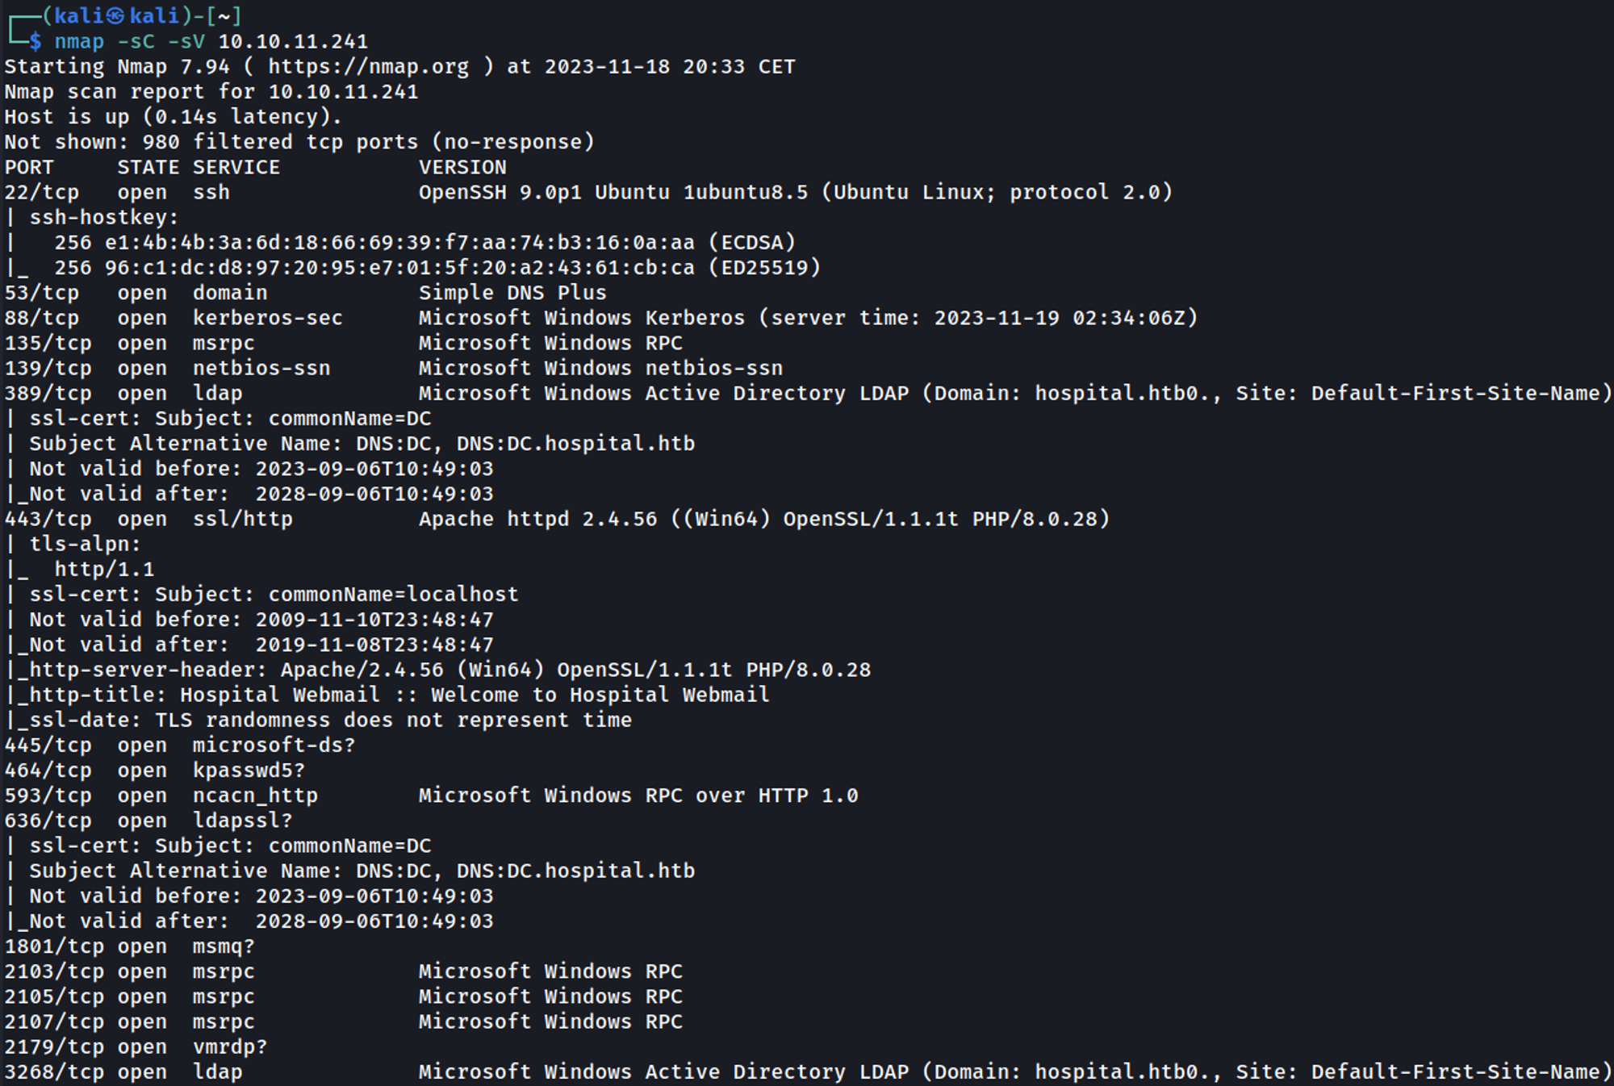This screenshot has height=1086, width=1614.
Task: Click the ECDSA host key line
Action: click(x=424, y=243)
